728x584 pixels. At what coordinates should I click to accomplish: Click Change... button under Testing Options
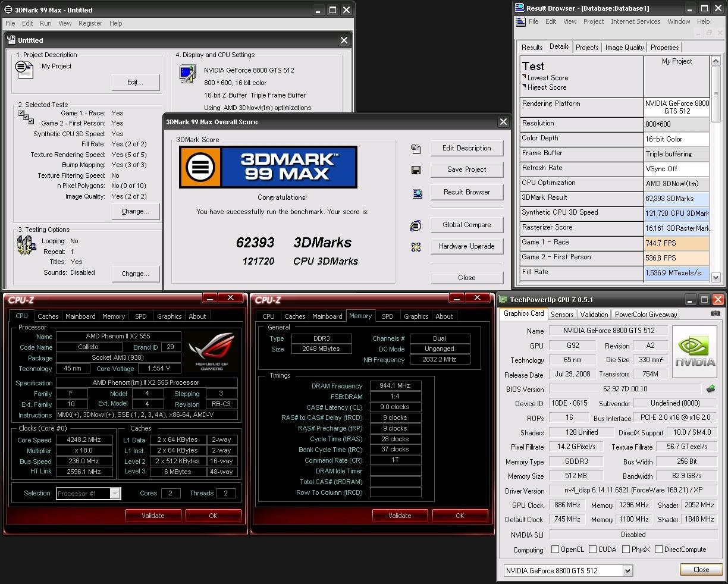coord(136,274)
